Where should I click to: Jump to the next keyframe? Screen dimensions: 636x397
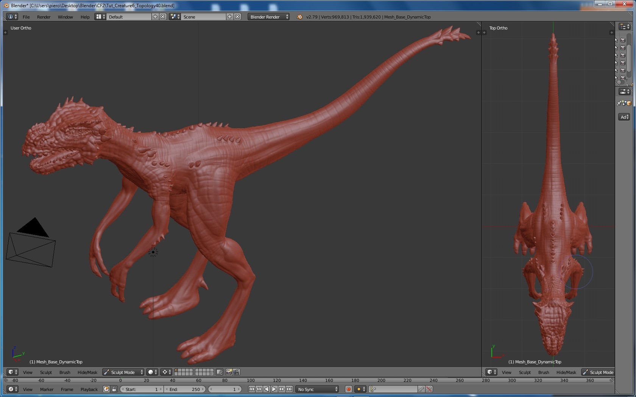(282, 389)
